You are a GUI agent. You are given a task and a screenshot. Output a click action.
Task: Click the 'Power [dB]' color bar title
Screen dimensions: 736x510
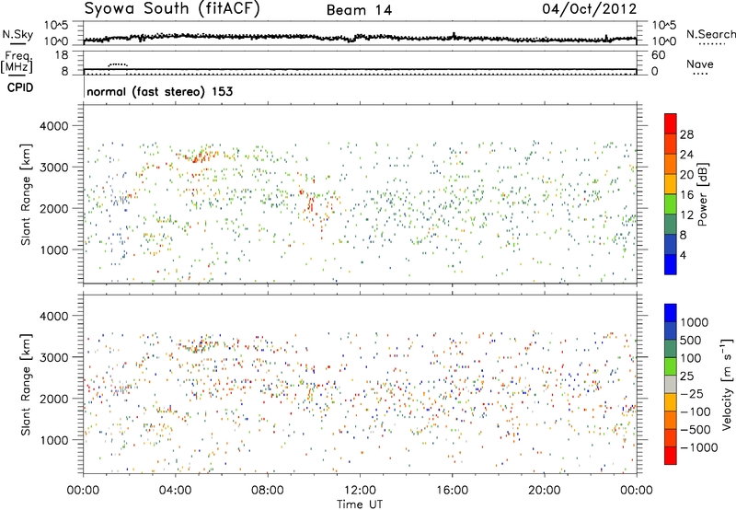pos(702,194)
